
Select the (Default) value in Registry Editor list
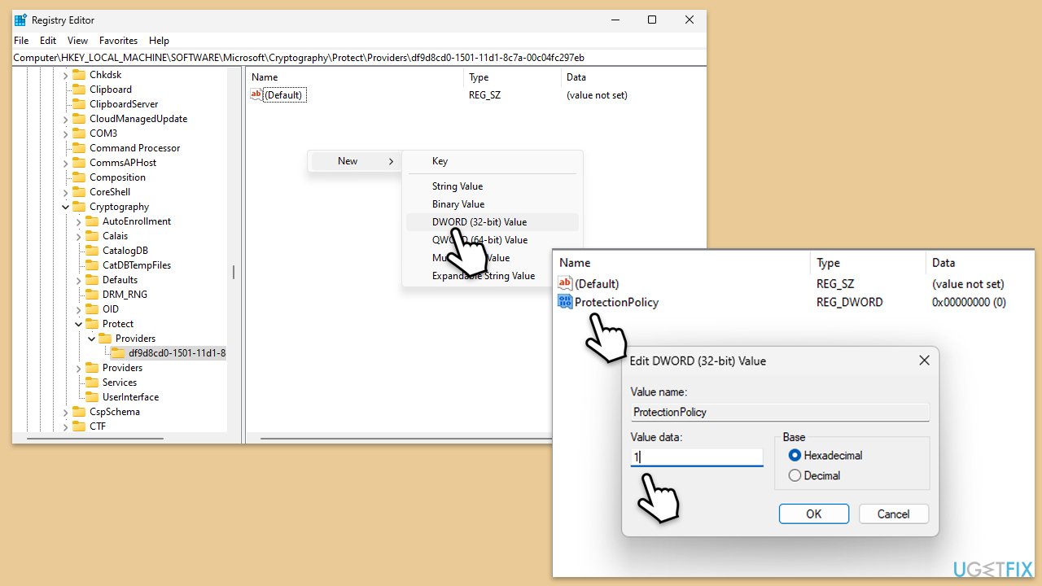pos(283,95)
